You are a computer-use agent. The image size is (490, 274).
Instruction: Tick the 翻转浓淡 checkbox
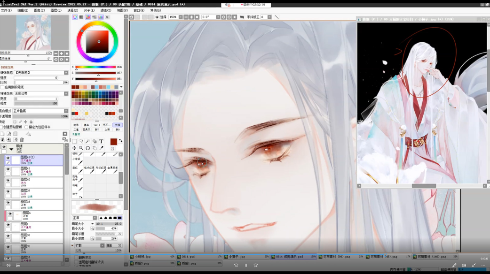click(76, 258)
